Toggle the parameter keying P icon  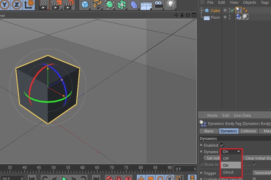pos(170,178)
